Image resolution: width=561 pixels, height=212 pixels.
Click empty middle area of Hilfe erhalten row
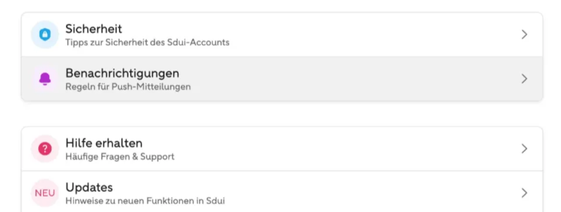[358, 149]
